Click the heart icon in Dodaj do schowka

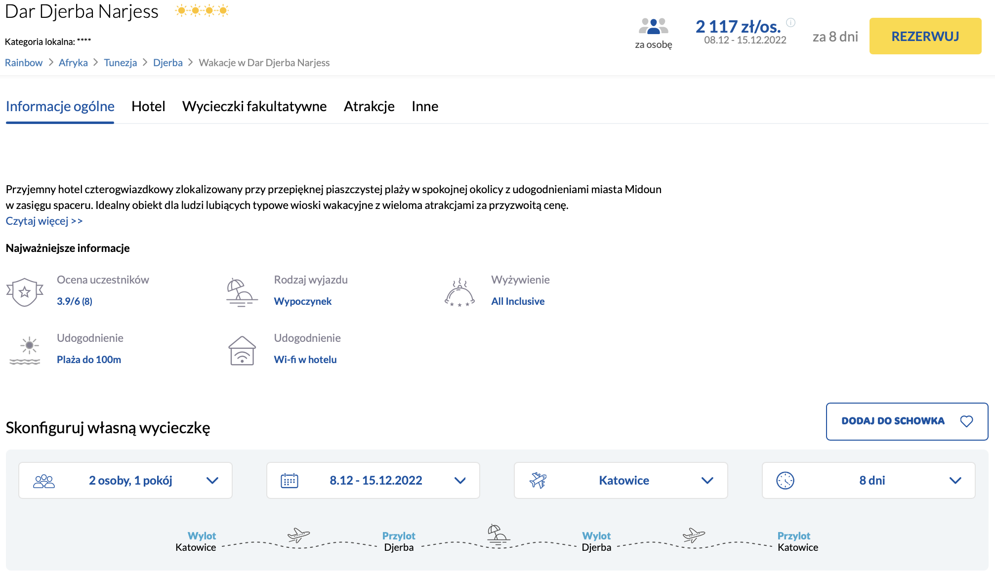tap(966, 421)
